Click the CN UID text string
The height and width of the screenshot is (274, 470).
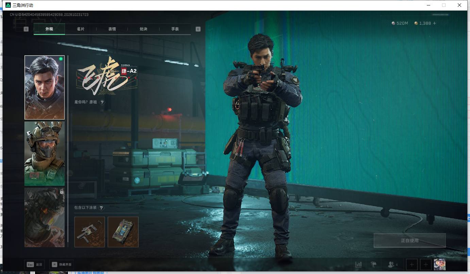click(x=49, y=15)
